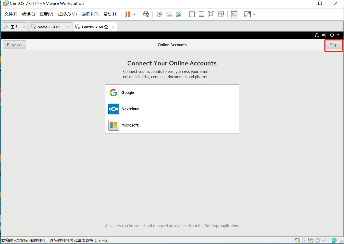This screenshot has height=244, width=344.
Task: Go back with the Previous button
Action: coord(14,45)
